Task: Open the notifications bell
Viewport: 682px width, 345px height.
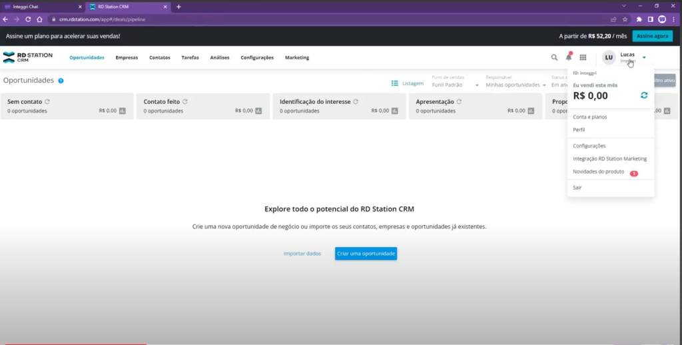Action: (569, 58)
